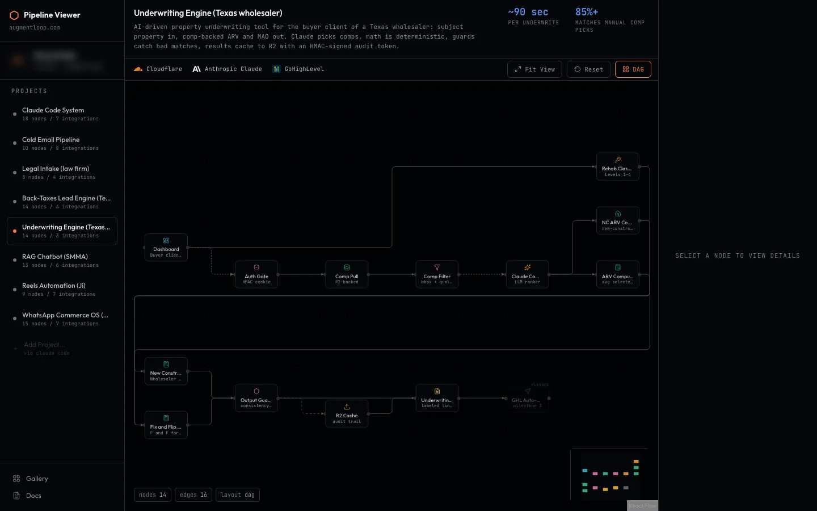Screen dimensions: 817x511
Task: Open Legal Intake (law firm) project
Action: 62,173
